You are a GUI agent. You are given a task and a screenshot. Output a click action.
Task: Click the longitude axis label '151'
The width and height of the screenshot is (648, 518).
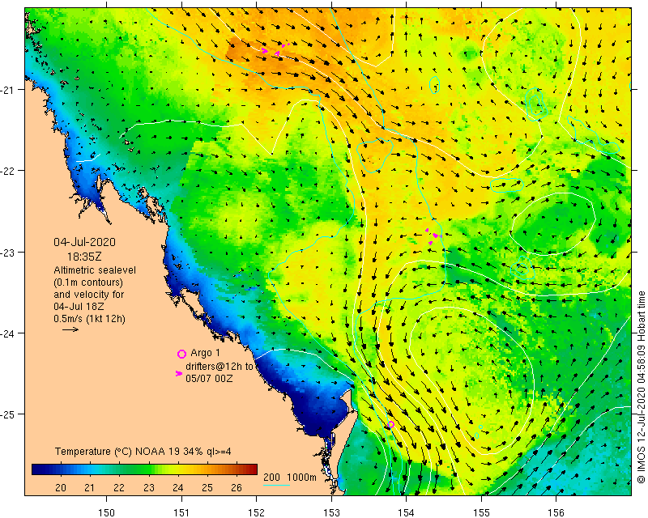tap(181, 512)
